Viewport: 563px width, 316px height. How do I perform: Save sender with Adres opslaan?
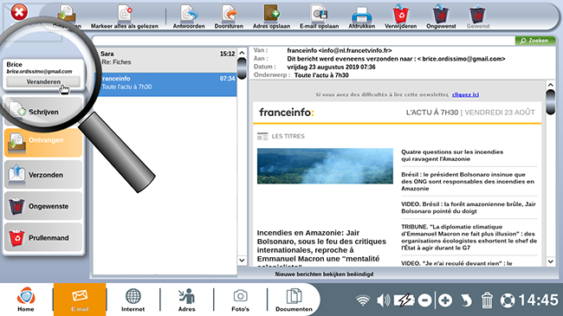(271, 16)
